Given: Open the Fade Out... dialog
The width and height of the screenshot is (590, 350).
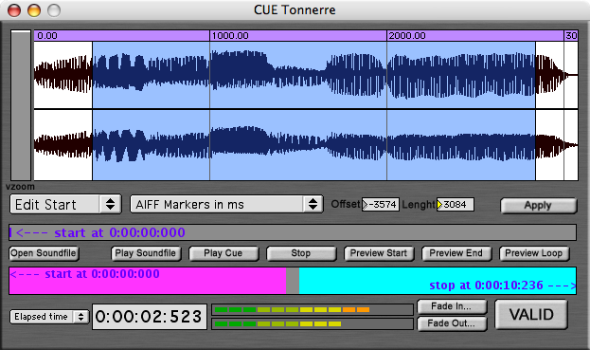Looking at the screenshot, I should click(x=452, y=323).
